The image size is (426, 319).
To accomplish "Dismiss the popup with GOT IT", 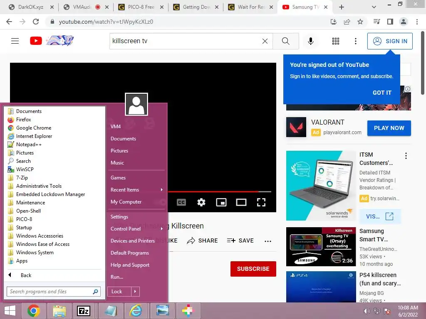I will tap(382, 93).
